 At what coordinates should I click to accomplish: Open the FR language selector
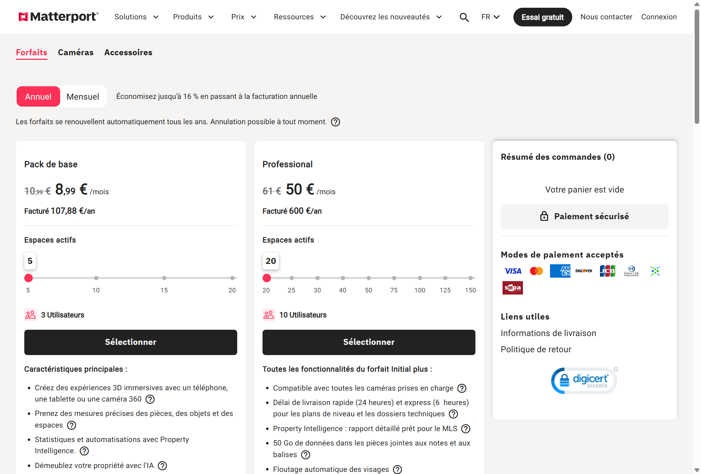491,17
